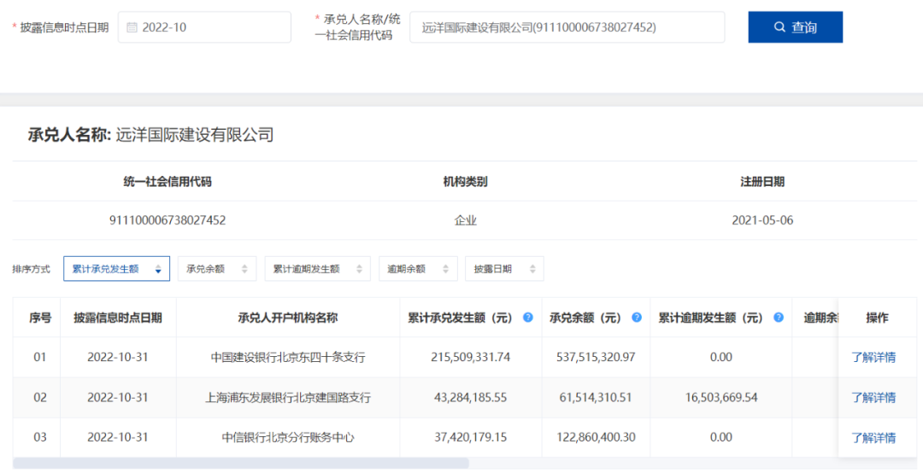The width and height of the screenshot is (923, 473).
Task: Sort by 承兑余额 dropdown
Action: [217, 269]
